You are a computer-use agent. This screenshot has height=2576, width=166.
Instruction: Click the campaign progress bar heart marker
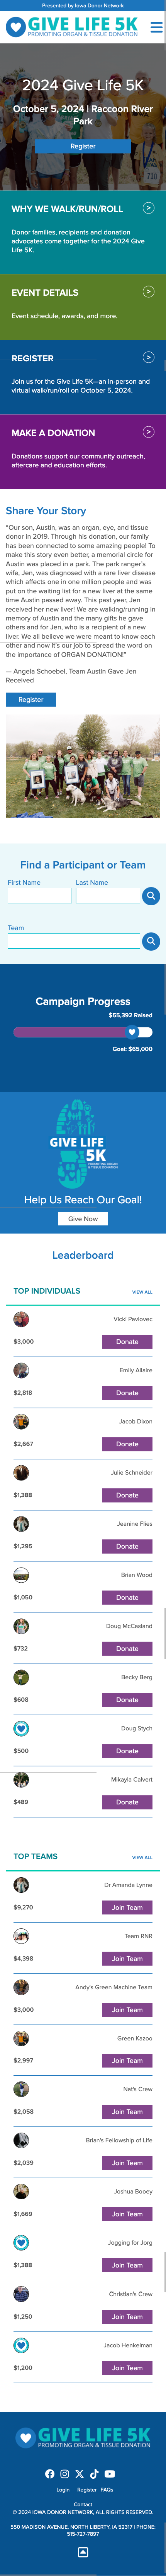point(131,1032)
